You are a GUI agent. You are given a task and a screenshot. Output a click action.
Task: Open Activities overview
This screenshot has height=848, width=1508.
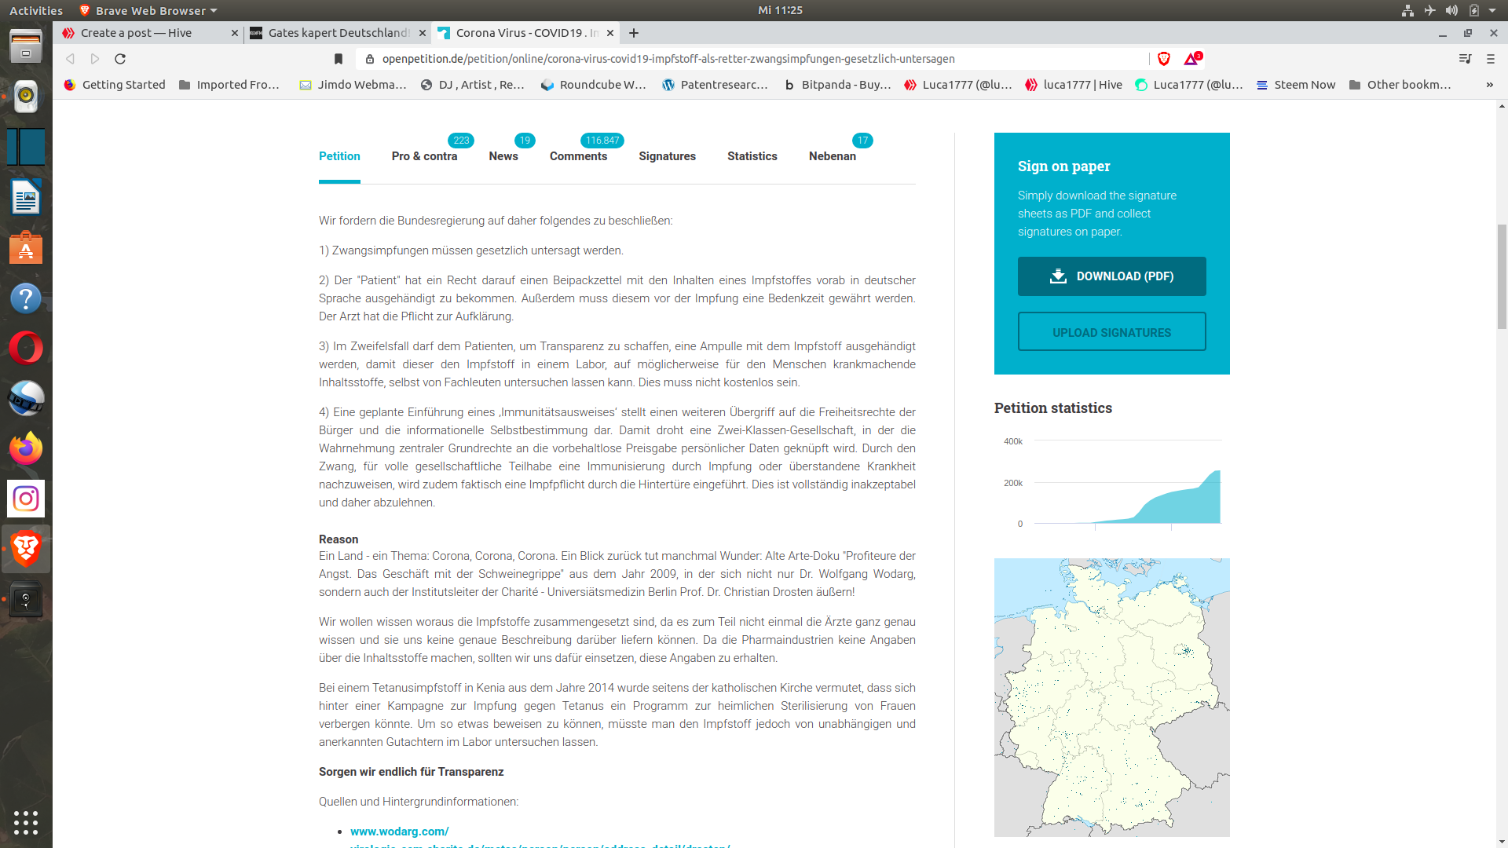pyautogui.click(x=36, y=10)
